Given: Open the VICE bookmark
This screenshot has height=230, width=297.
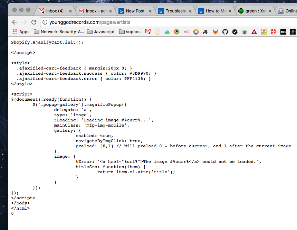Looking at the screenshot, I should point(283,32).
